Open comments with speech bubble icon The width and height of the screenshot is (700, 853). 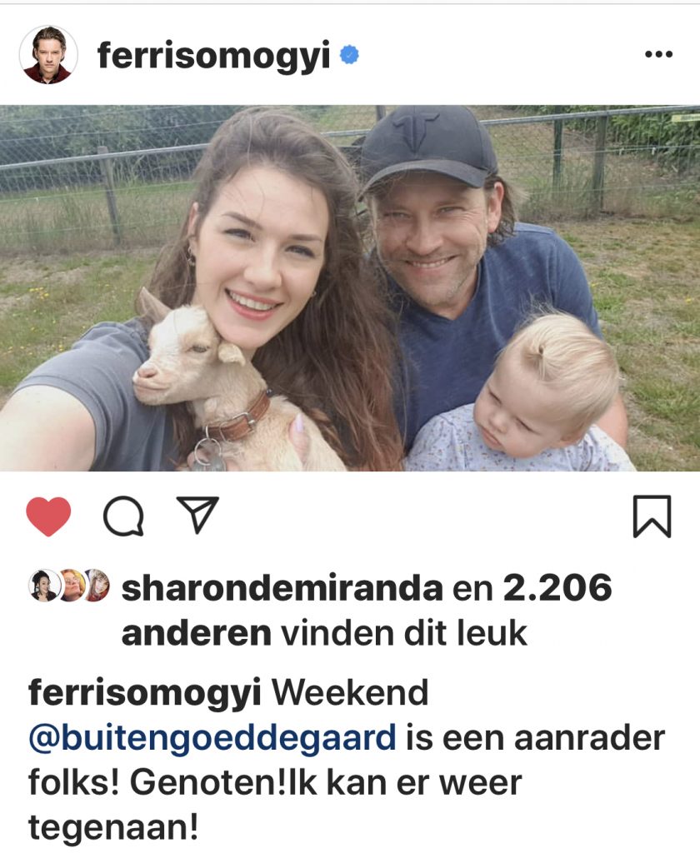123,516
